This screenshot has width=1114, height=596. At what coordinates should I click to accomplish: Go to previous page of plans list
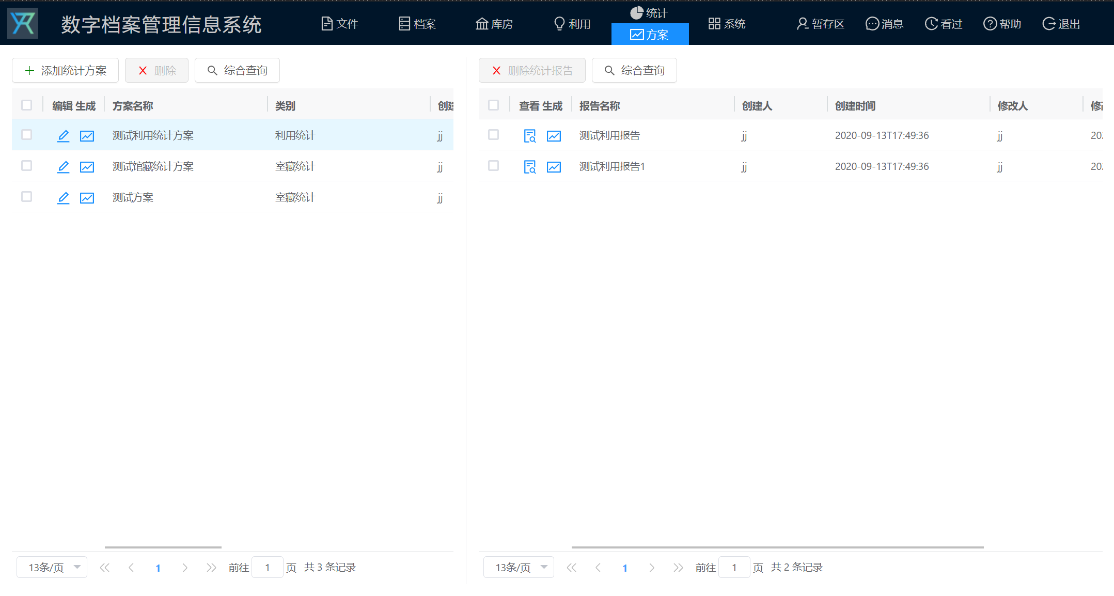click(x=131, y=568)
